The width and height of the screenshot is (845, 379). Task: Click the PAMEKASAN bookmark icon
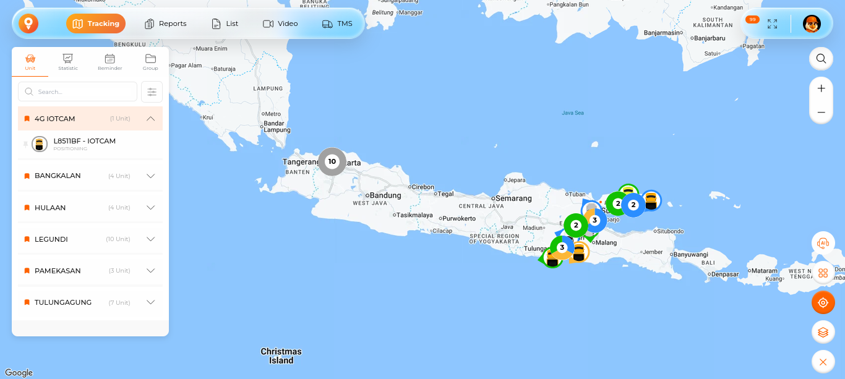coord(27,271)
